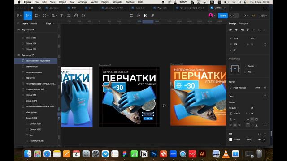Open the Arrange menu
The image size is (287, 161).
coord(83,2)
